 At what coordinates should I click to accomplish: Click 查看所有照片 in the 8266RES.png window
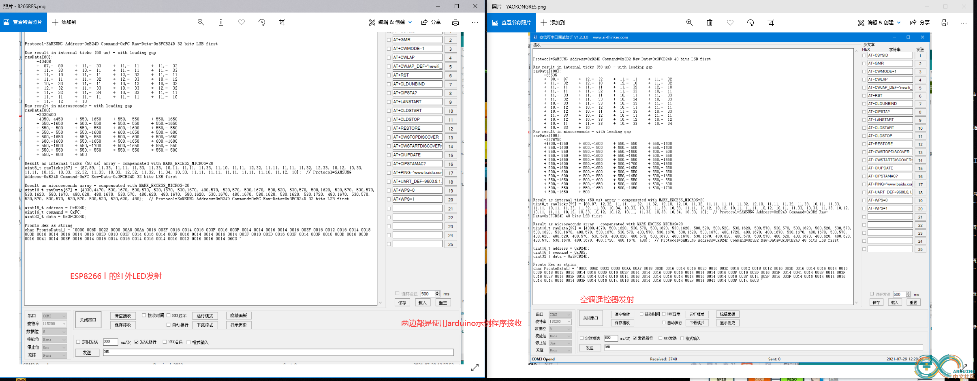click(24, 22)
